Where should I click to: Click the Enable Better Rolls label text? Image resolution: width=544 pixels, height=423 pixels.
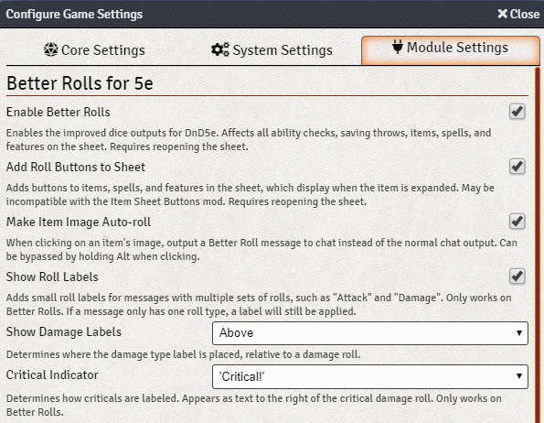59,113
